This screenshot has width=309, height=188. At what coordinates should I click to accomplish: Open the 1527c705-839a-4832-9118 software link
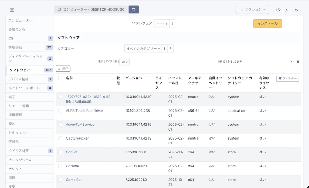pyautogui.click(x=89, y=99)
